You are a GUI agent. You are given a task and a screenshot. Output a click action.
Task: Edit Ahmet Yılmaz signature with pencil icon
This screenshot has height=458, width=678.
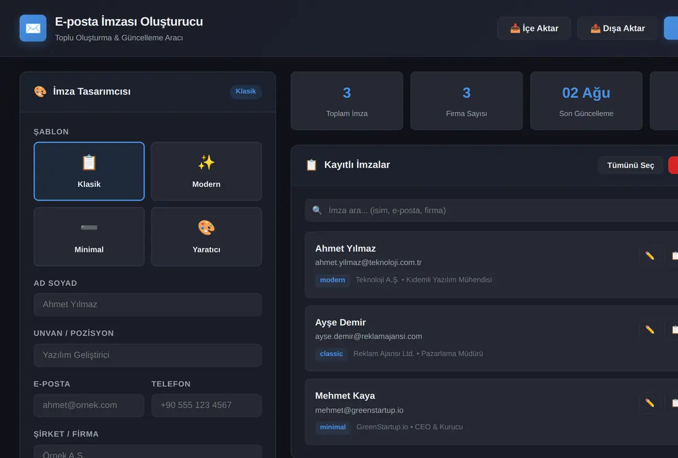(650, 256)
